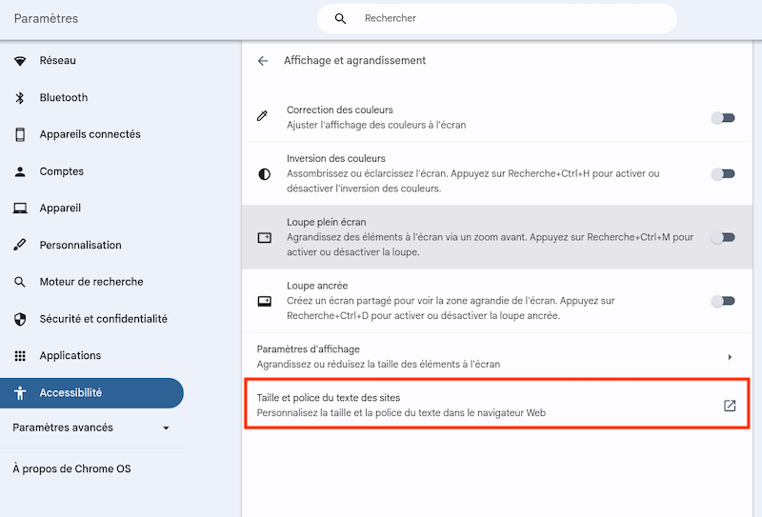This screenshot has width=762, height=517.
Task: Expand Paramètres avancés dropdown arrow
Action: (x=166, y=428)
